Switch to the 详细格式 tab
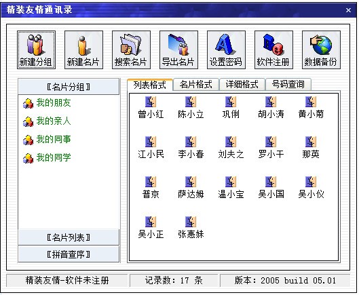This screenshot has height=295, width=359. pos(242,85)
